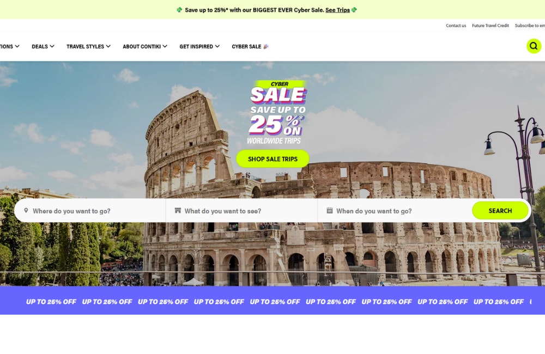This screenshot has height=354, width=545.
Task: Click the party popper icon next to Cyber Sale
Action: pyautogui.click(x=266, y=46)
